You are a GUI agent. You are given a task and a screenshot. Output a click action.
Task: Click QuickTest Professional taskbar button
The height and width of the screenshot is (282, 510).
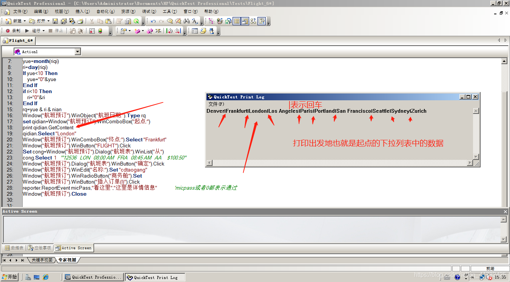click(94, 277)
